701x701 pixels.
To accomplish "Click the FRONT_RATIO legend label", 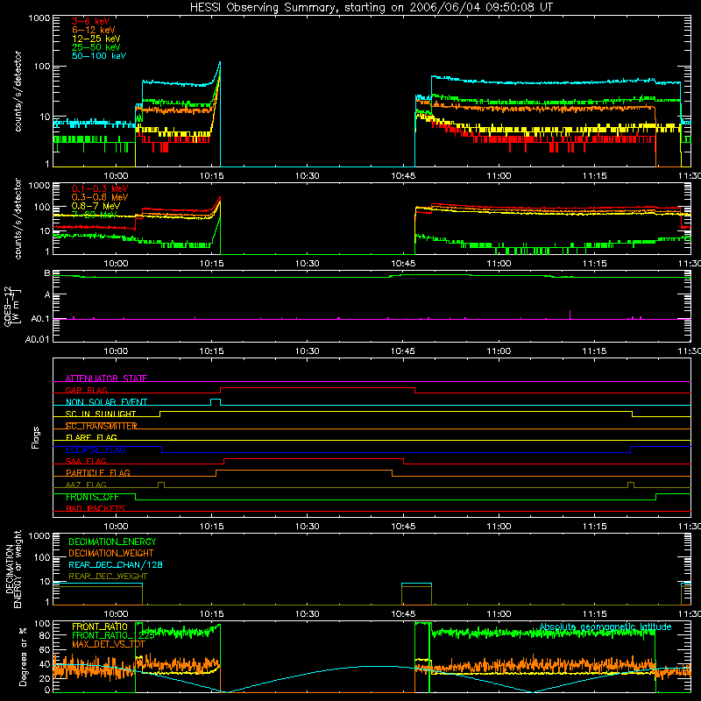I will click(100, 627).
